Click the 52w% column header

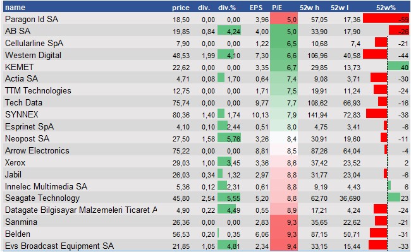pos(386,8)
